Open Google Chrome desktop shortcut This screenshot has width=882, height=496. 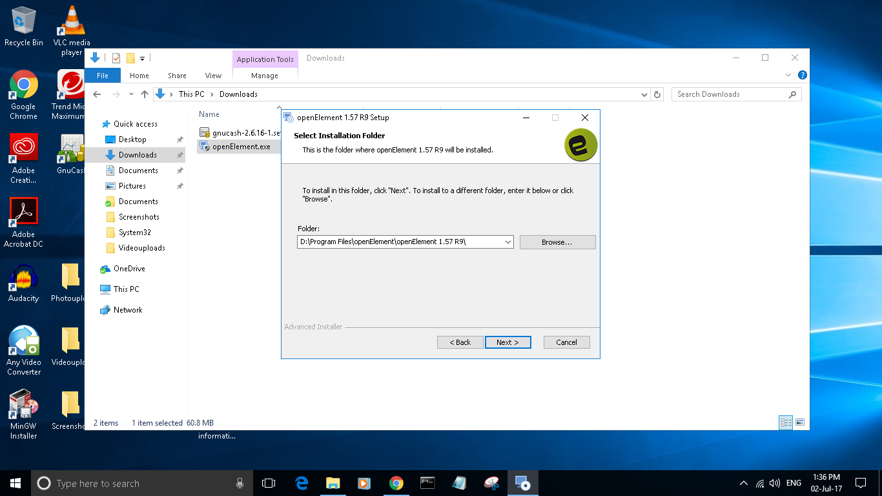pos(24,95)
